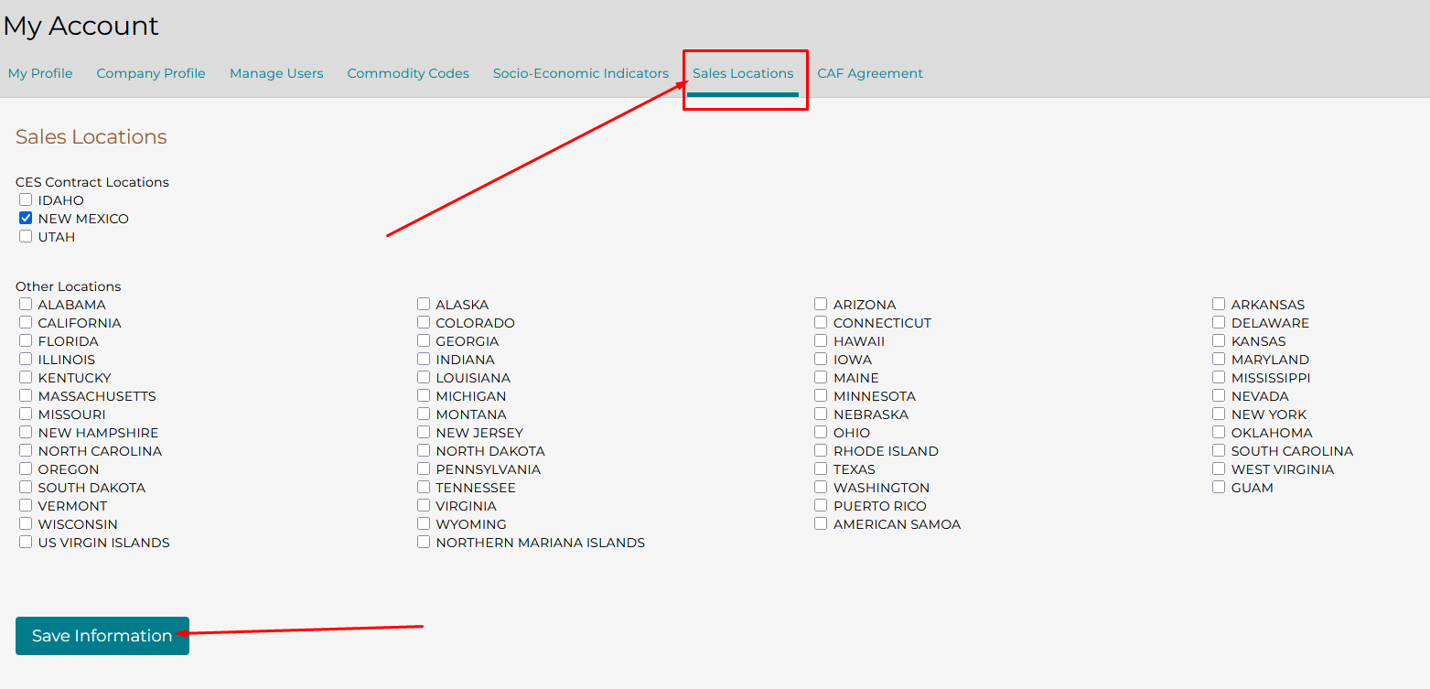1430x689 pixels.
Task: Enable the UTAH checkbox
Action: coord(26,236)
